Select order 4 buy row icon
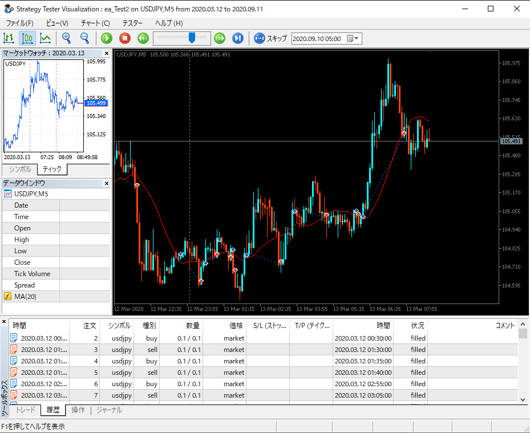Image resolution: width=530 pixels, height=433 pixels. (14, 361)
